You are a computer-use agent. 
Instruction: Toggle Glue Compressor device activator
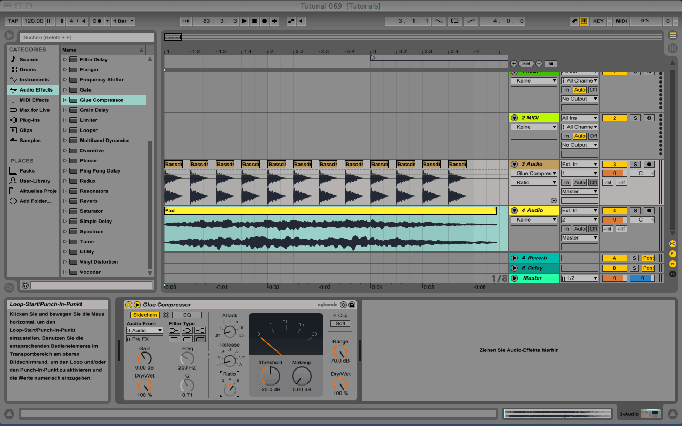point(128,305)
